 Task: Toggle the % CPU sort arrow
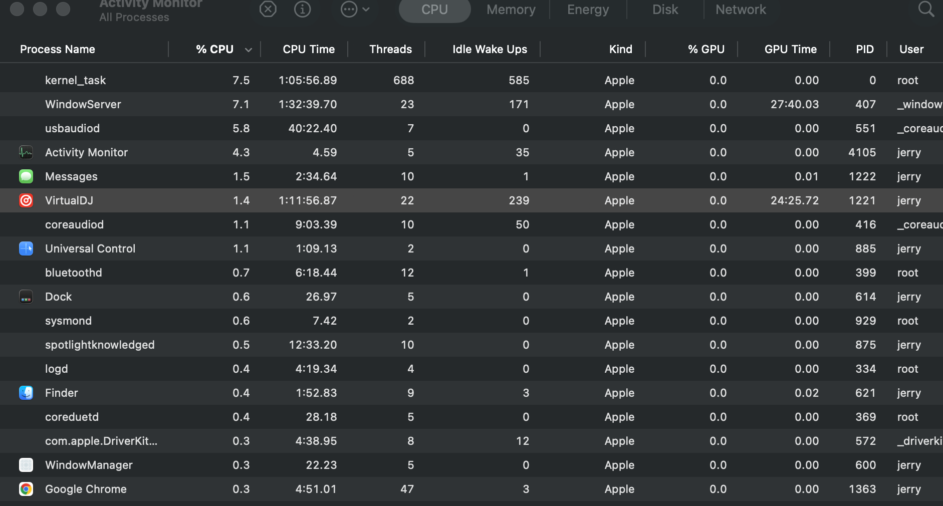click(x=248, y=50)
